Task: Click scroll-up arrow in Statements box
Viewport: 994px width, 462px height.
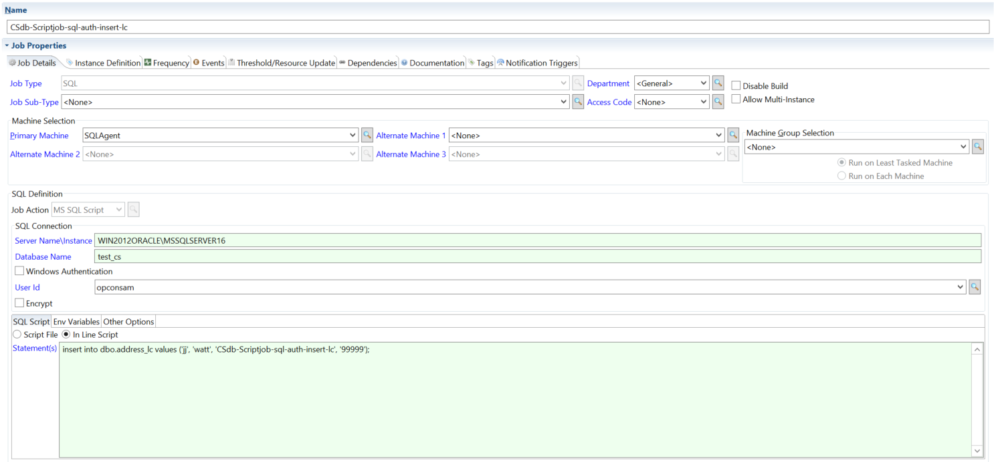Action: click(977, 350)
